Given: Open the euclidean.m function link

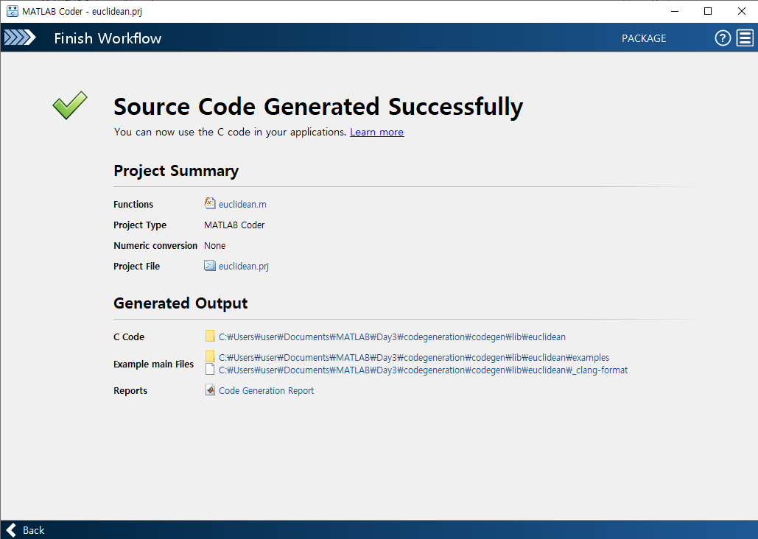Looking at the screenshot, I should (242, 205).
